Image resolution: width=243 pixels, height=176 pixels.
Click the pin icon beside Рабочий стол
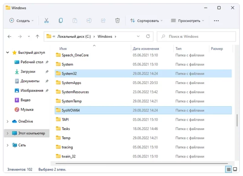pyautogui.click(x=47, y=62)
